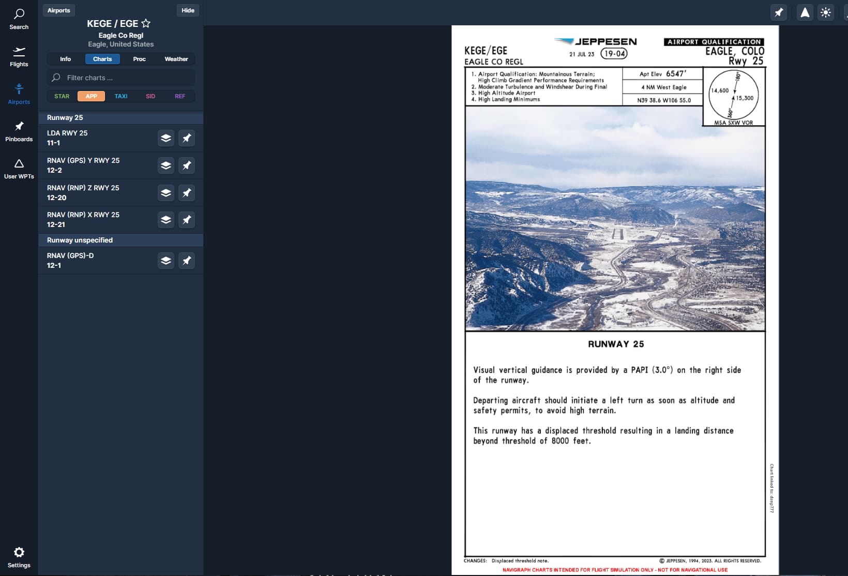Open the Search sidebar item

coord(19,19)
